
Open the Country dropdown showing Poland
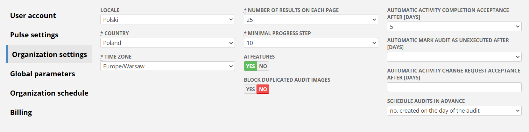167,43
